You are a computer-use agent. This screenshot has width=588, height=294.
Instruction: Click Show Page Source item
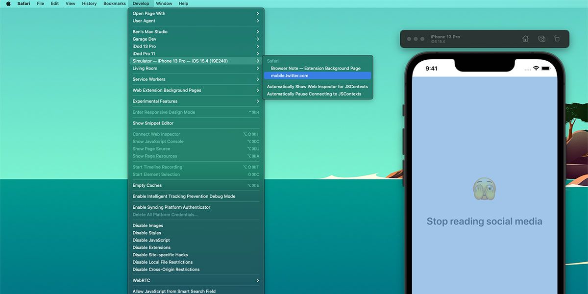coord(196,148)
